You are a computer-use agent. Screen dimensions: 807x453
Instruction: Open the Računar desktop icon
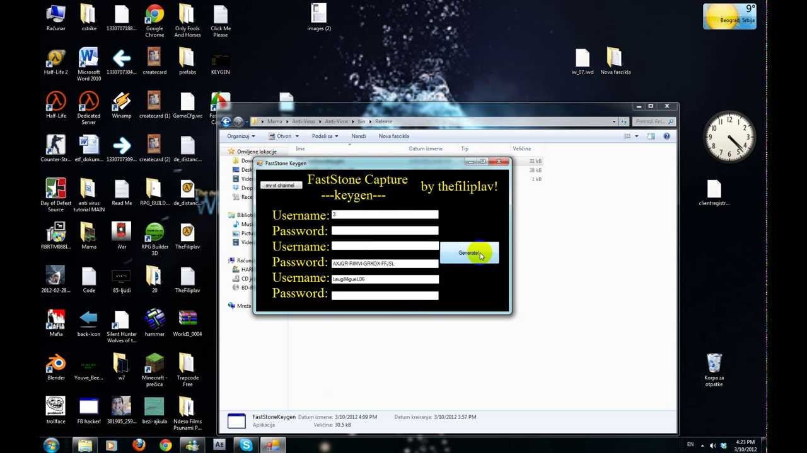[56, 18]
